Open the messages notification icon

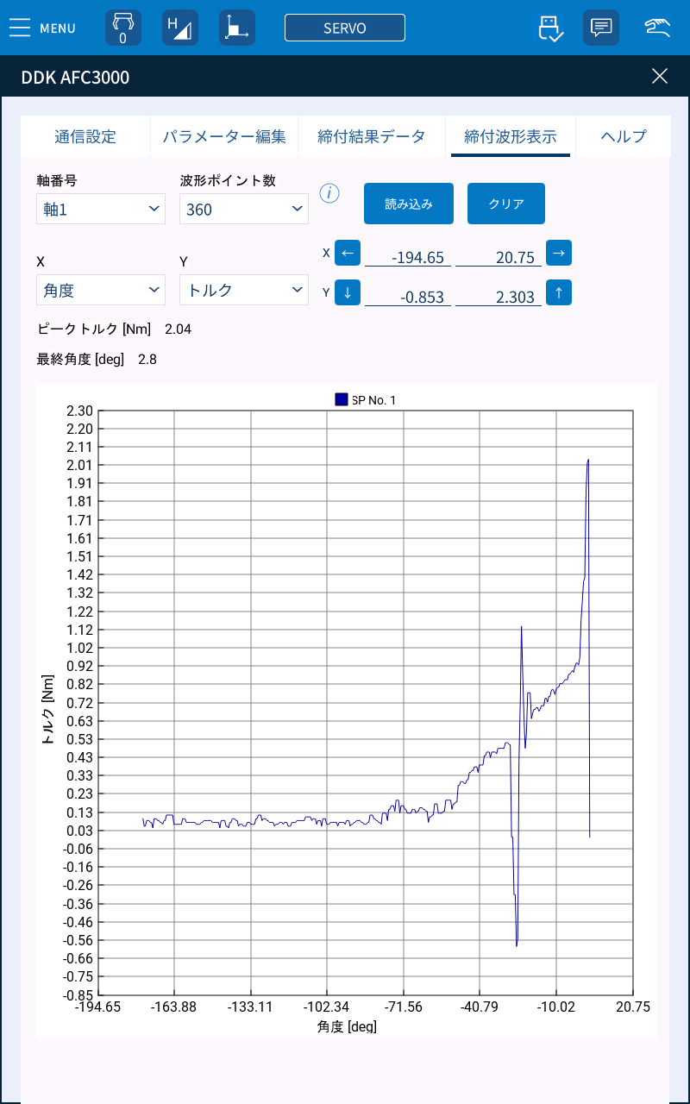point(600,27)
